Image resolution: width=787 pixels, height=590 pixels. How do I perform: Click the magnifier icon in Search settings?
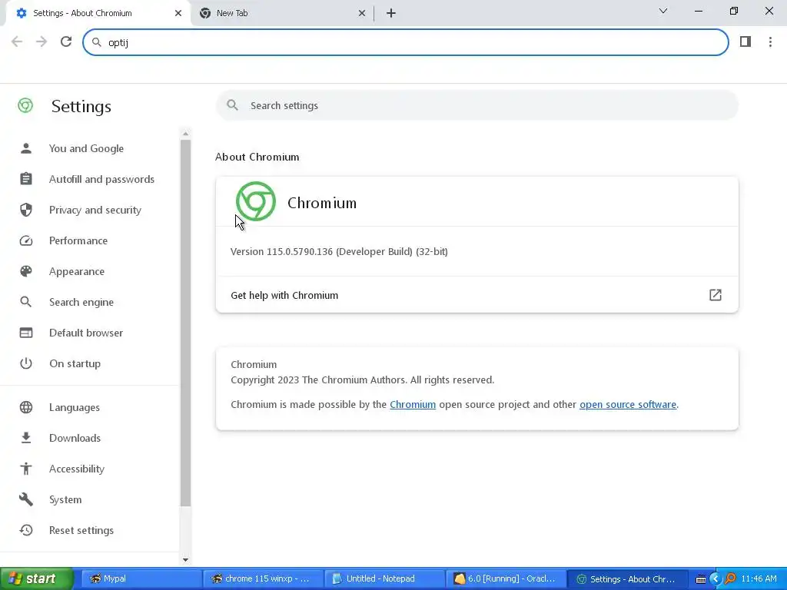[232, 104]
